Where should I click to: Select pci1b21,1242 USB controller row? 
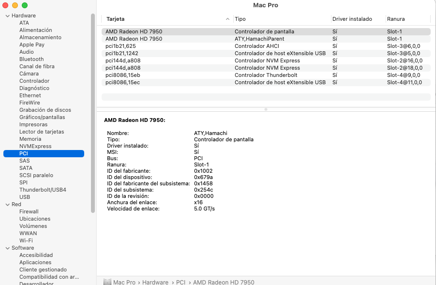[266, 53]
